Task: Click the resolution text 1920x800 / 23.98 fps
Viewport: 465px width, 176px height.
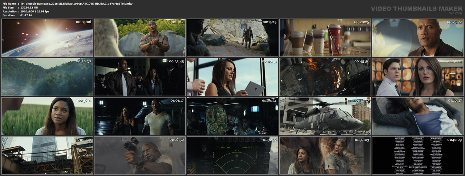Action: 35,11
